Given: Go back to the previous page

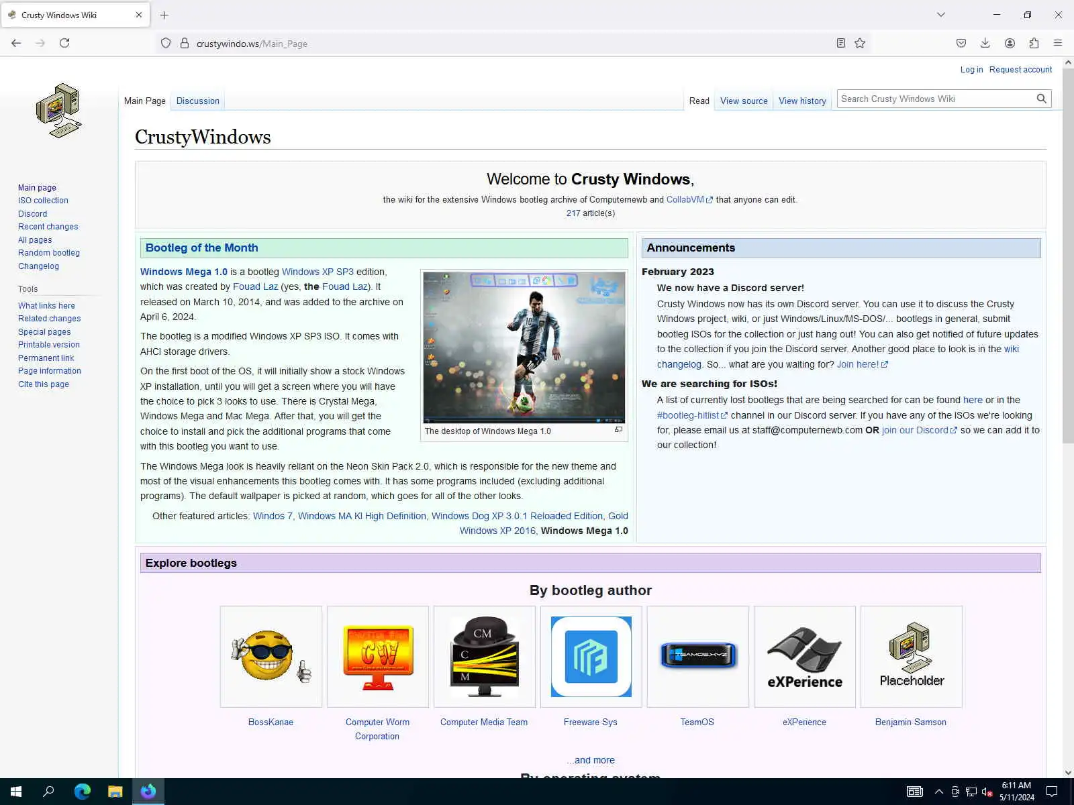Looking at the screenshot, I should coord(16,43).
